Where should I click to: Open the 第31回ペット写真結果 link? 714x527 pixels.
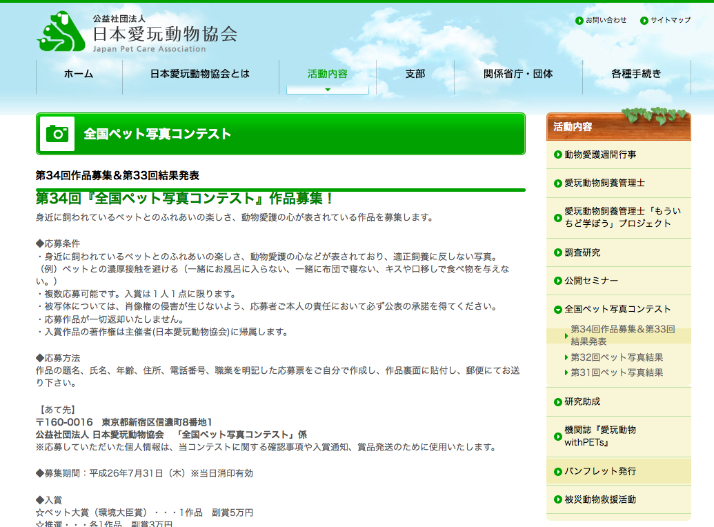click(617, 372)
